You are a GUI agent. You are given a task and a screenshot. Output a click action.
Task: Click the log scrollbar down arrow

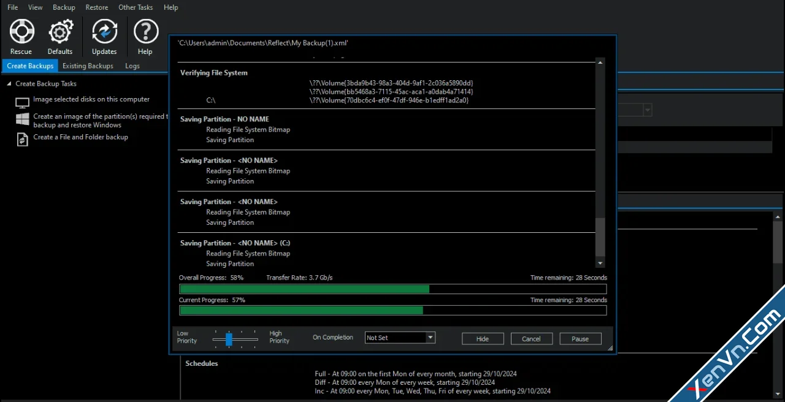pyautogui.click(x=600, y=264)
